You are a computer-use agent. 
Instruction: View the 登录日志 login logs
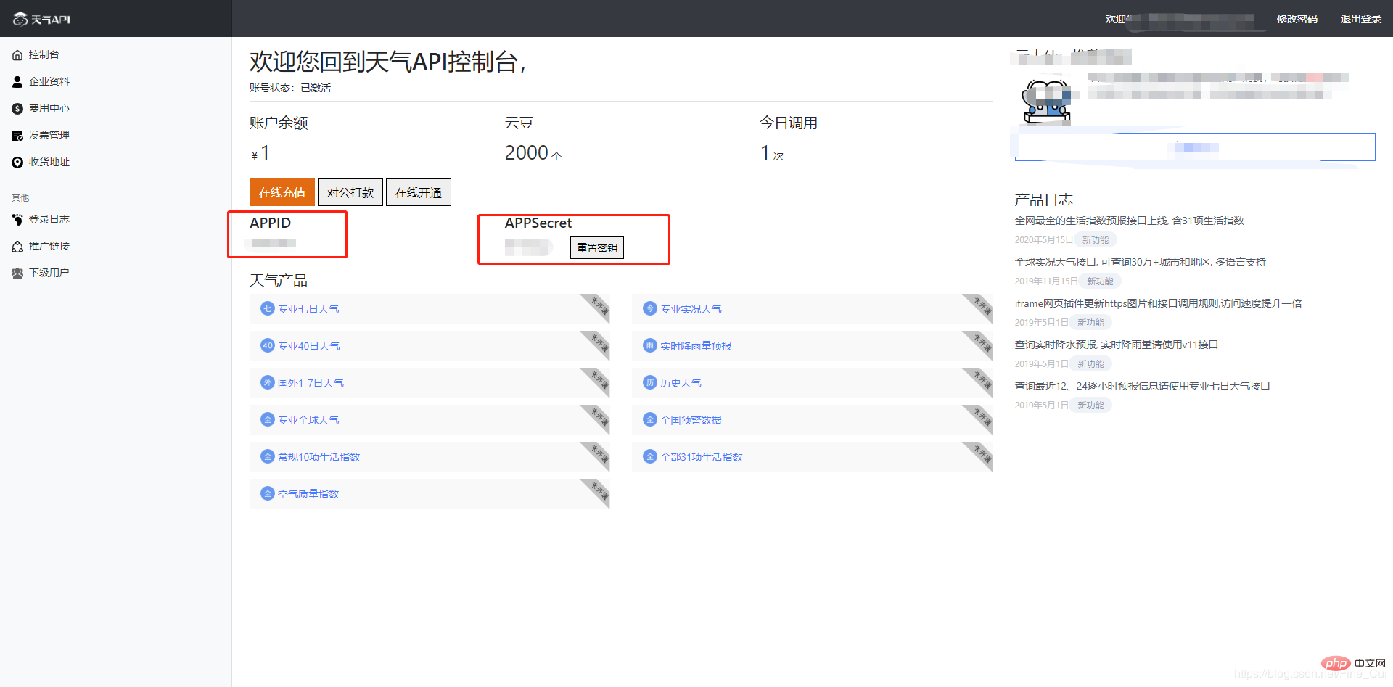pyautogui.click(x=49, y=218)
